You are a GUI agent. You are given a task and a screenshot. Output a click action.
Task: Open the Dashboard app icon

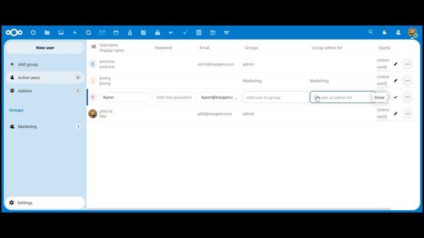[x=33, y=32]
